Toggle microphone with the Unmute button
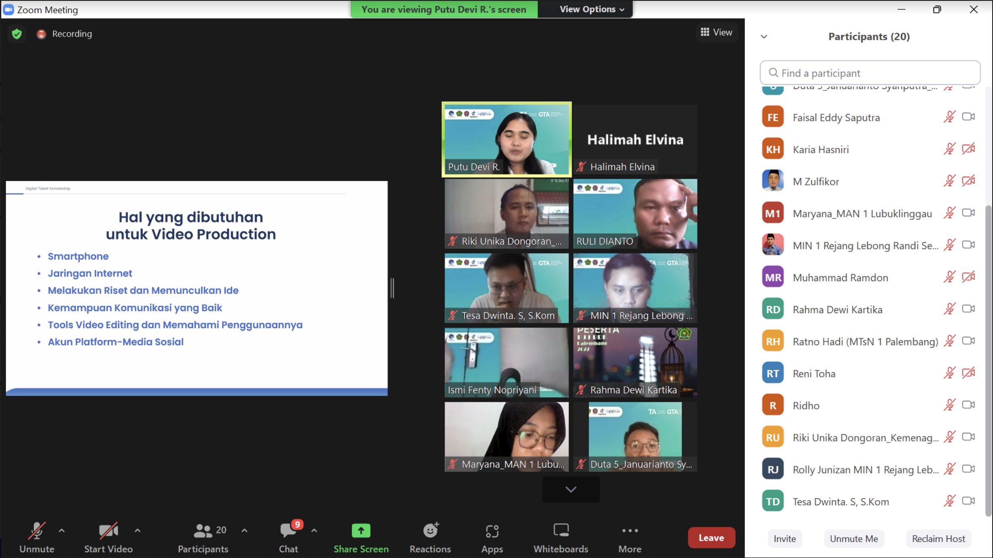Viewport: 993px width, 558px height. coord(37,531)
